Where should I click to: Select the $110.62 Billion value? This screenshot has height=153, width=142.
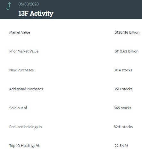point(127,51)
